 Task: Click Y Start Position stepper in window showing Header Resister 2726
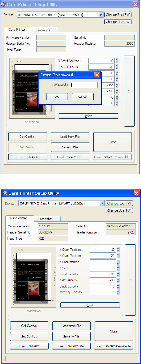118,256
